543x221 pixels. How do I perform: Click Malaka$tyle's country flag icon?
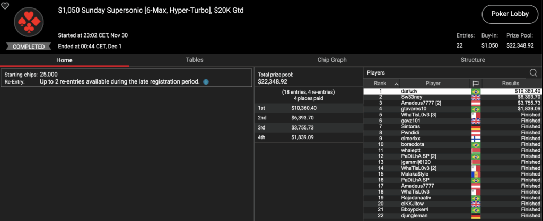coord(476,174)
